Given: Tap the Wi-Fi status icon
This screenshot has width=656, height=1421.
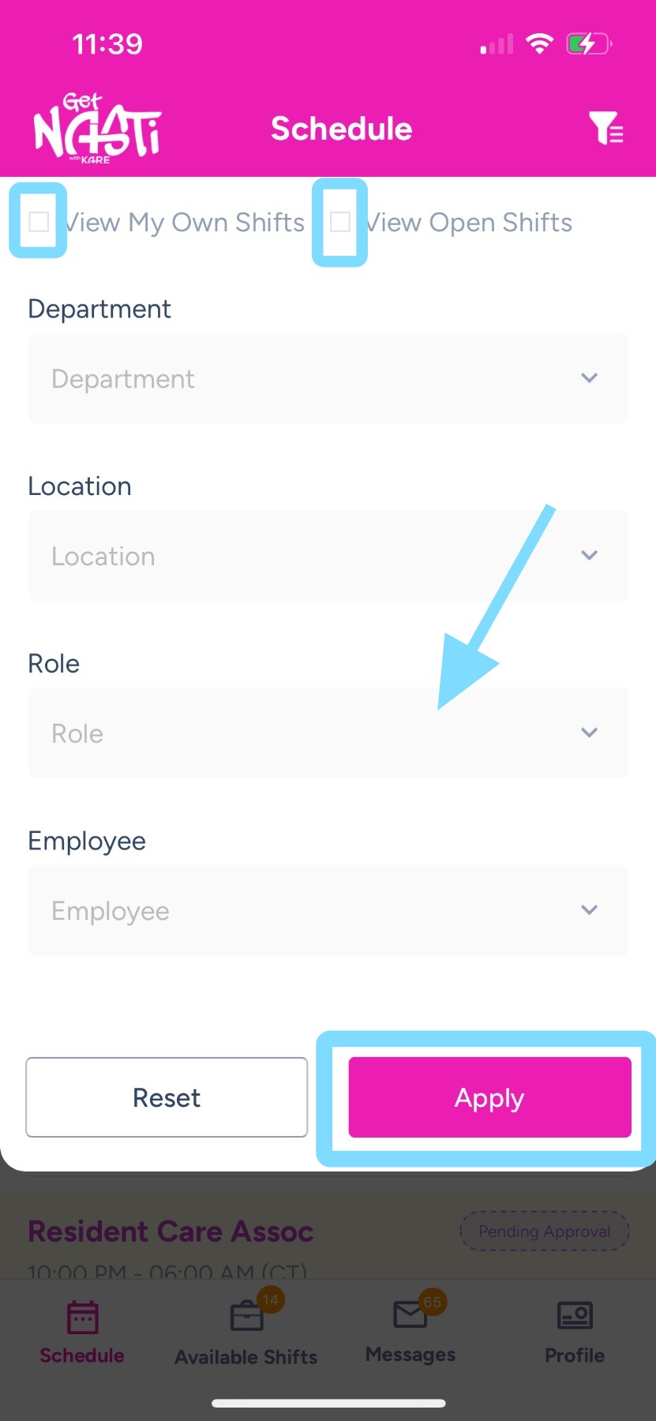Looking at the screenshot, I should (540, 44).
